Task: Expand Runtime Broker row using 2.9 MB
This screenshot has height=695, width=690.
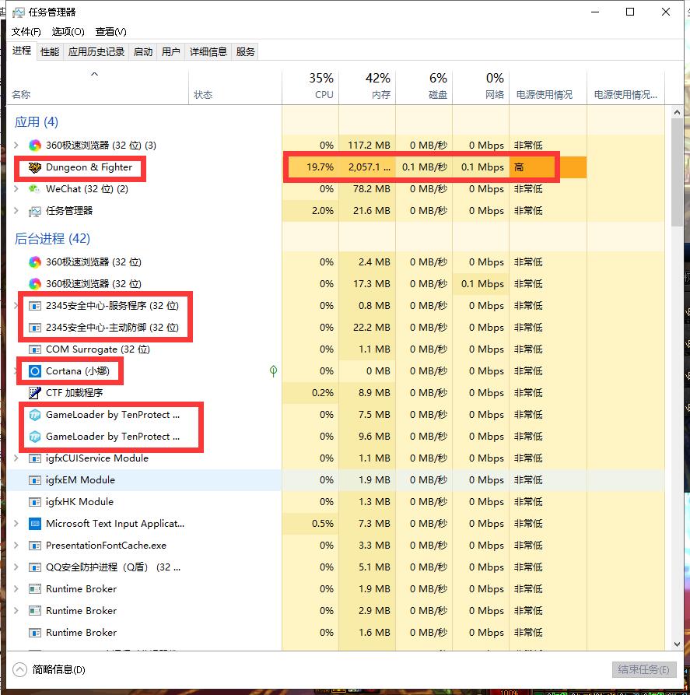Action: point(16,610)
